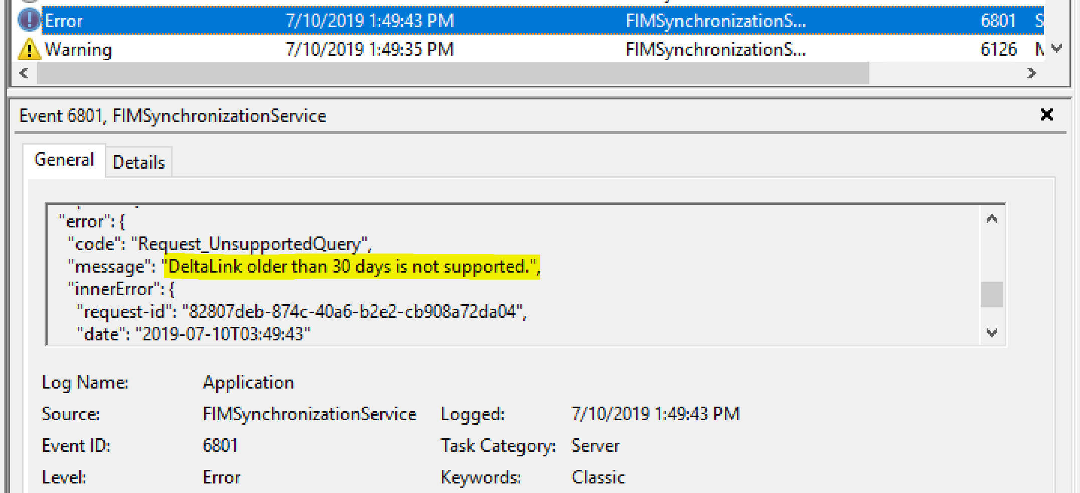
Task: Click the event list horizontal scrollbar thumb
Action: pyautogui.click(x=451, y=73)
